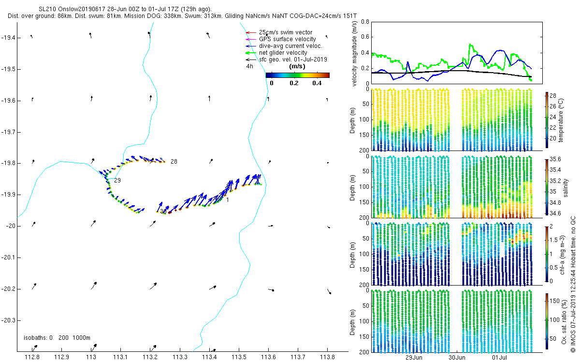This screenshot has height=363, width=580.
Task: Click the 'isobaths: 0 200 1000m' note
Action: click(x=57, y=338)
